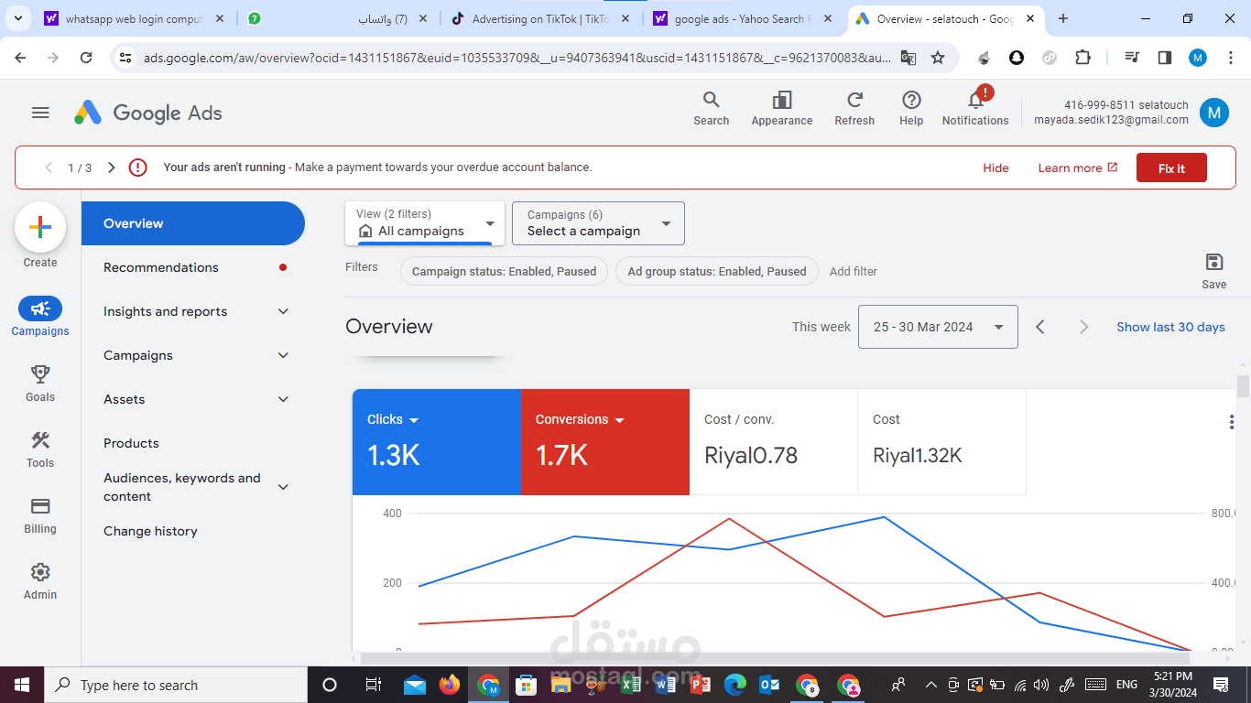Screen dimensions: 1251x703
Task: Click the Google Ads logo
Action: (148, 113)
